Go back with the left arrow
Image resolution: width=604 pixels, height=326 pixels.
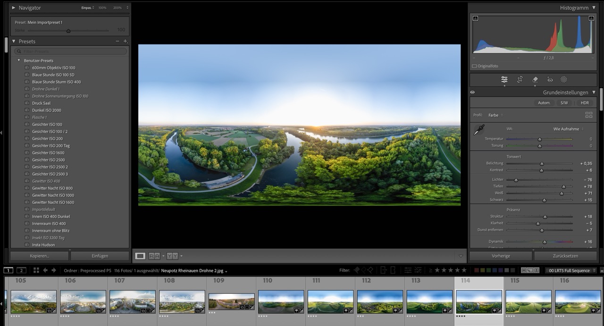point(45,270)
